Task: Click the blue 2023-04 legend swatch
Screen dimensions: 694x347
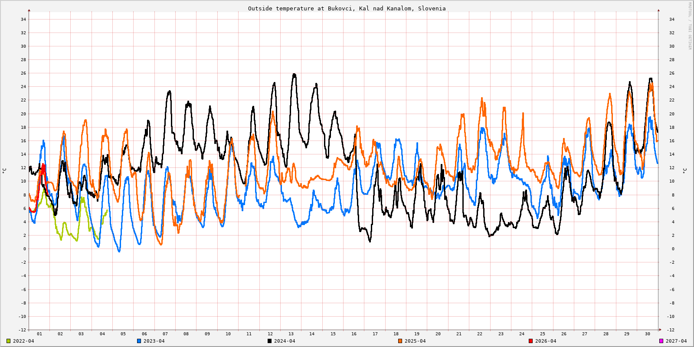Action: click(x=139, y=341)
